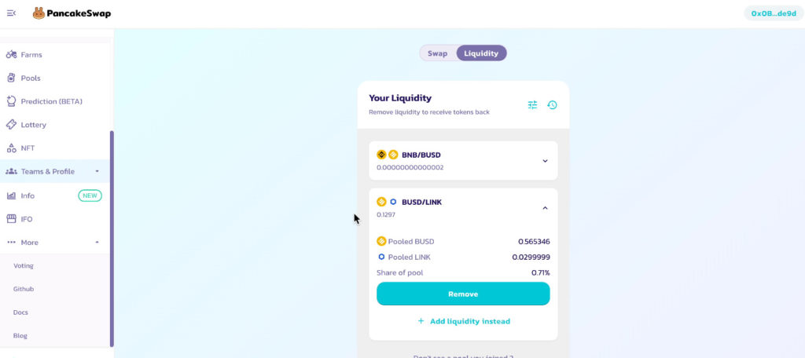Expand the BNB/BUSD liquidity pair
Image resolution: width=805 pixels, height=358 pixels.
[546, 161]
